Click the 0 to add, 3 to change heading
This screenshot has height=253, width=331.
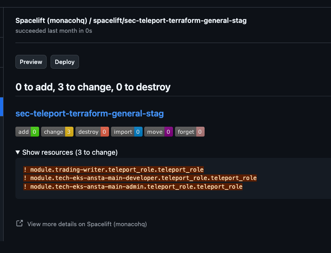click(93, 87)
